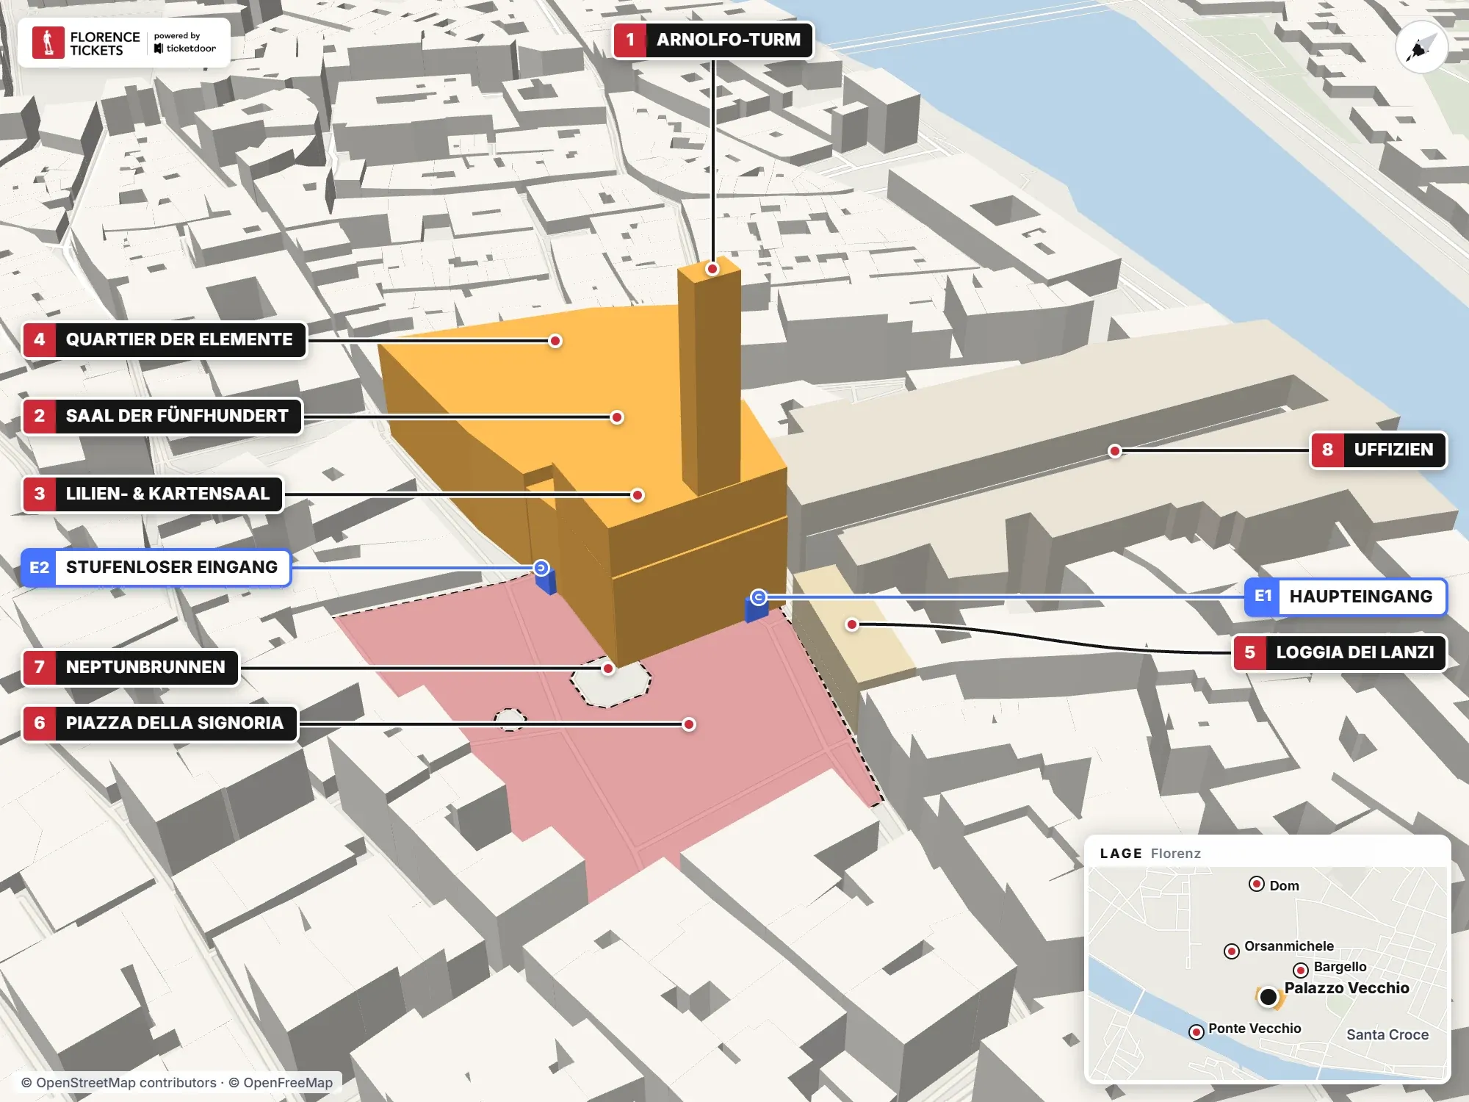
Task: Click the Piazza della Signoria red marker dot
Action: point(689,724)
